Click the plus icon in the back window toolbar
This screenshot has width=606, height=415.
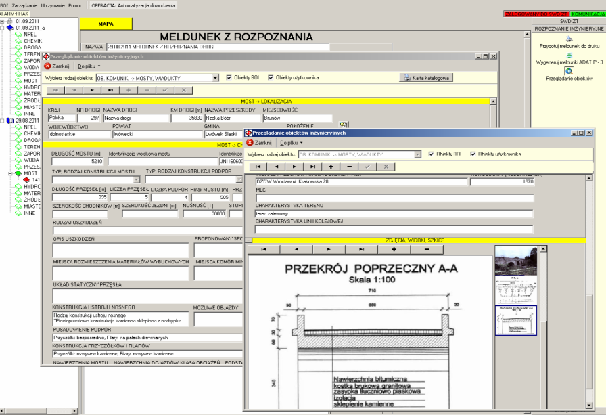[x=129, y=90]
